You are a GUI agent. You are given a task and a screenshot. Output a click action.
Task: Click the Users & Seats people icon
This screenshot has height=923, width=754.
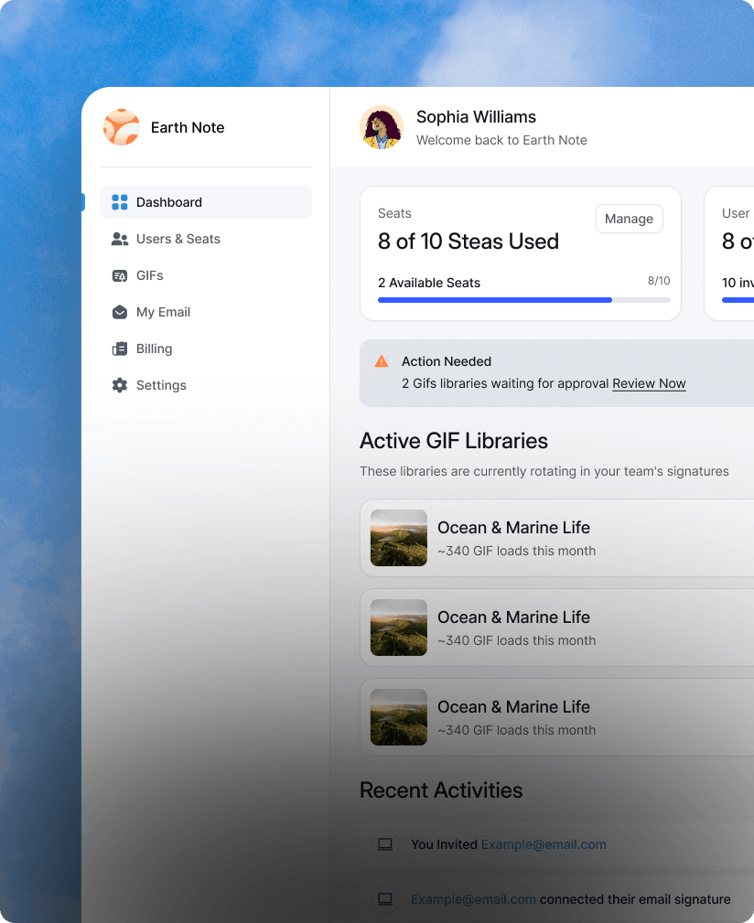click(x=120, y=239)
